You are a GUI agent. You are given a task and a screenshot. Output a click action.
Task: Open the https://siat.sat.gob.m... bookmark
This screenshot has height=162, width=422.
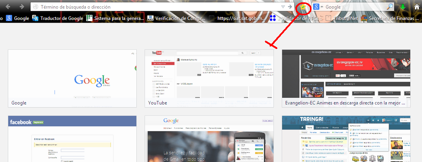[x=237, y=18]
